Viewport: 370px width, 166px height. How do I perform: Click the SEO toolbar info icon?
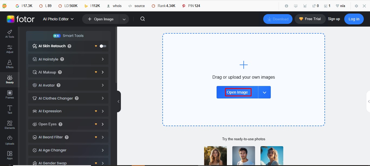coord(287,6)
